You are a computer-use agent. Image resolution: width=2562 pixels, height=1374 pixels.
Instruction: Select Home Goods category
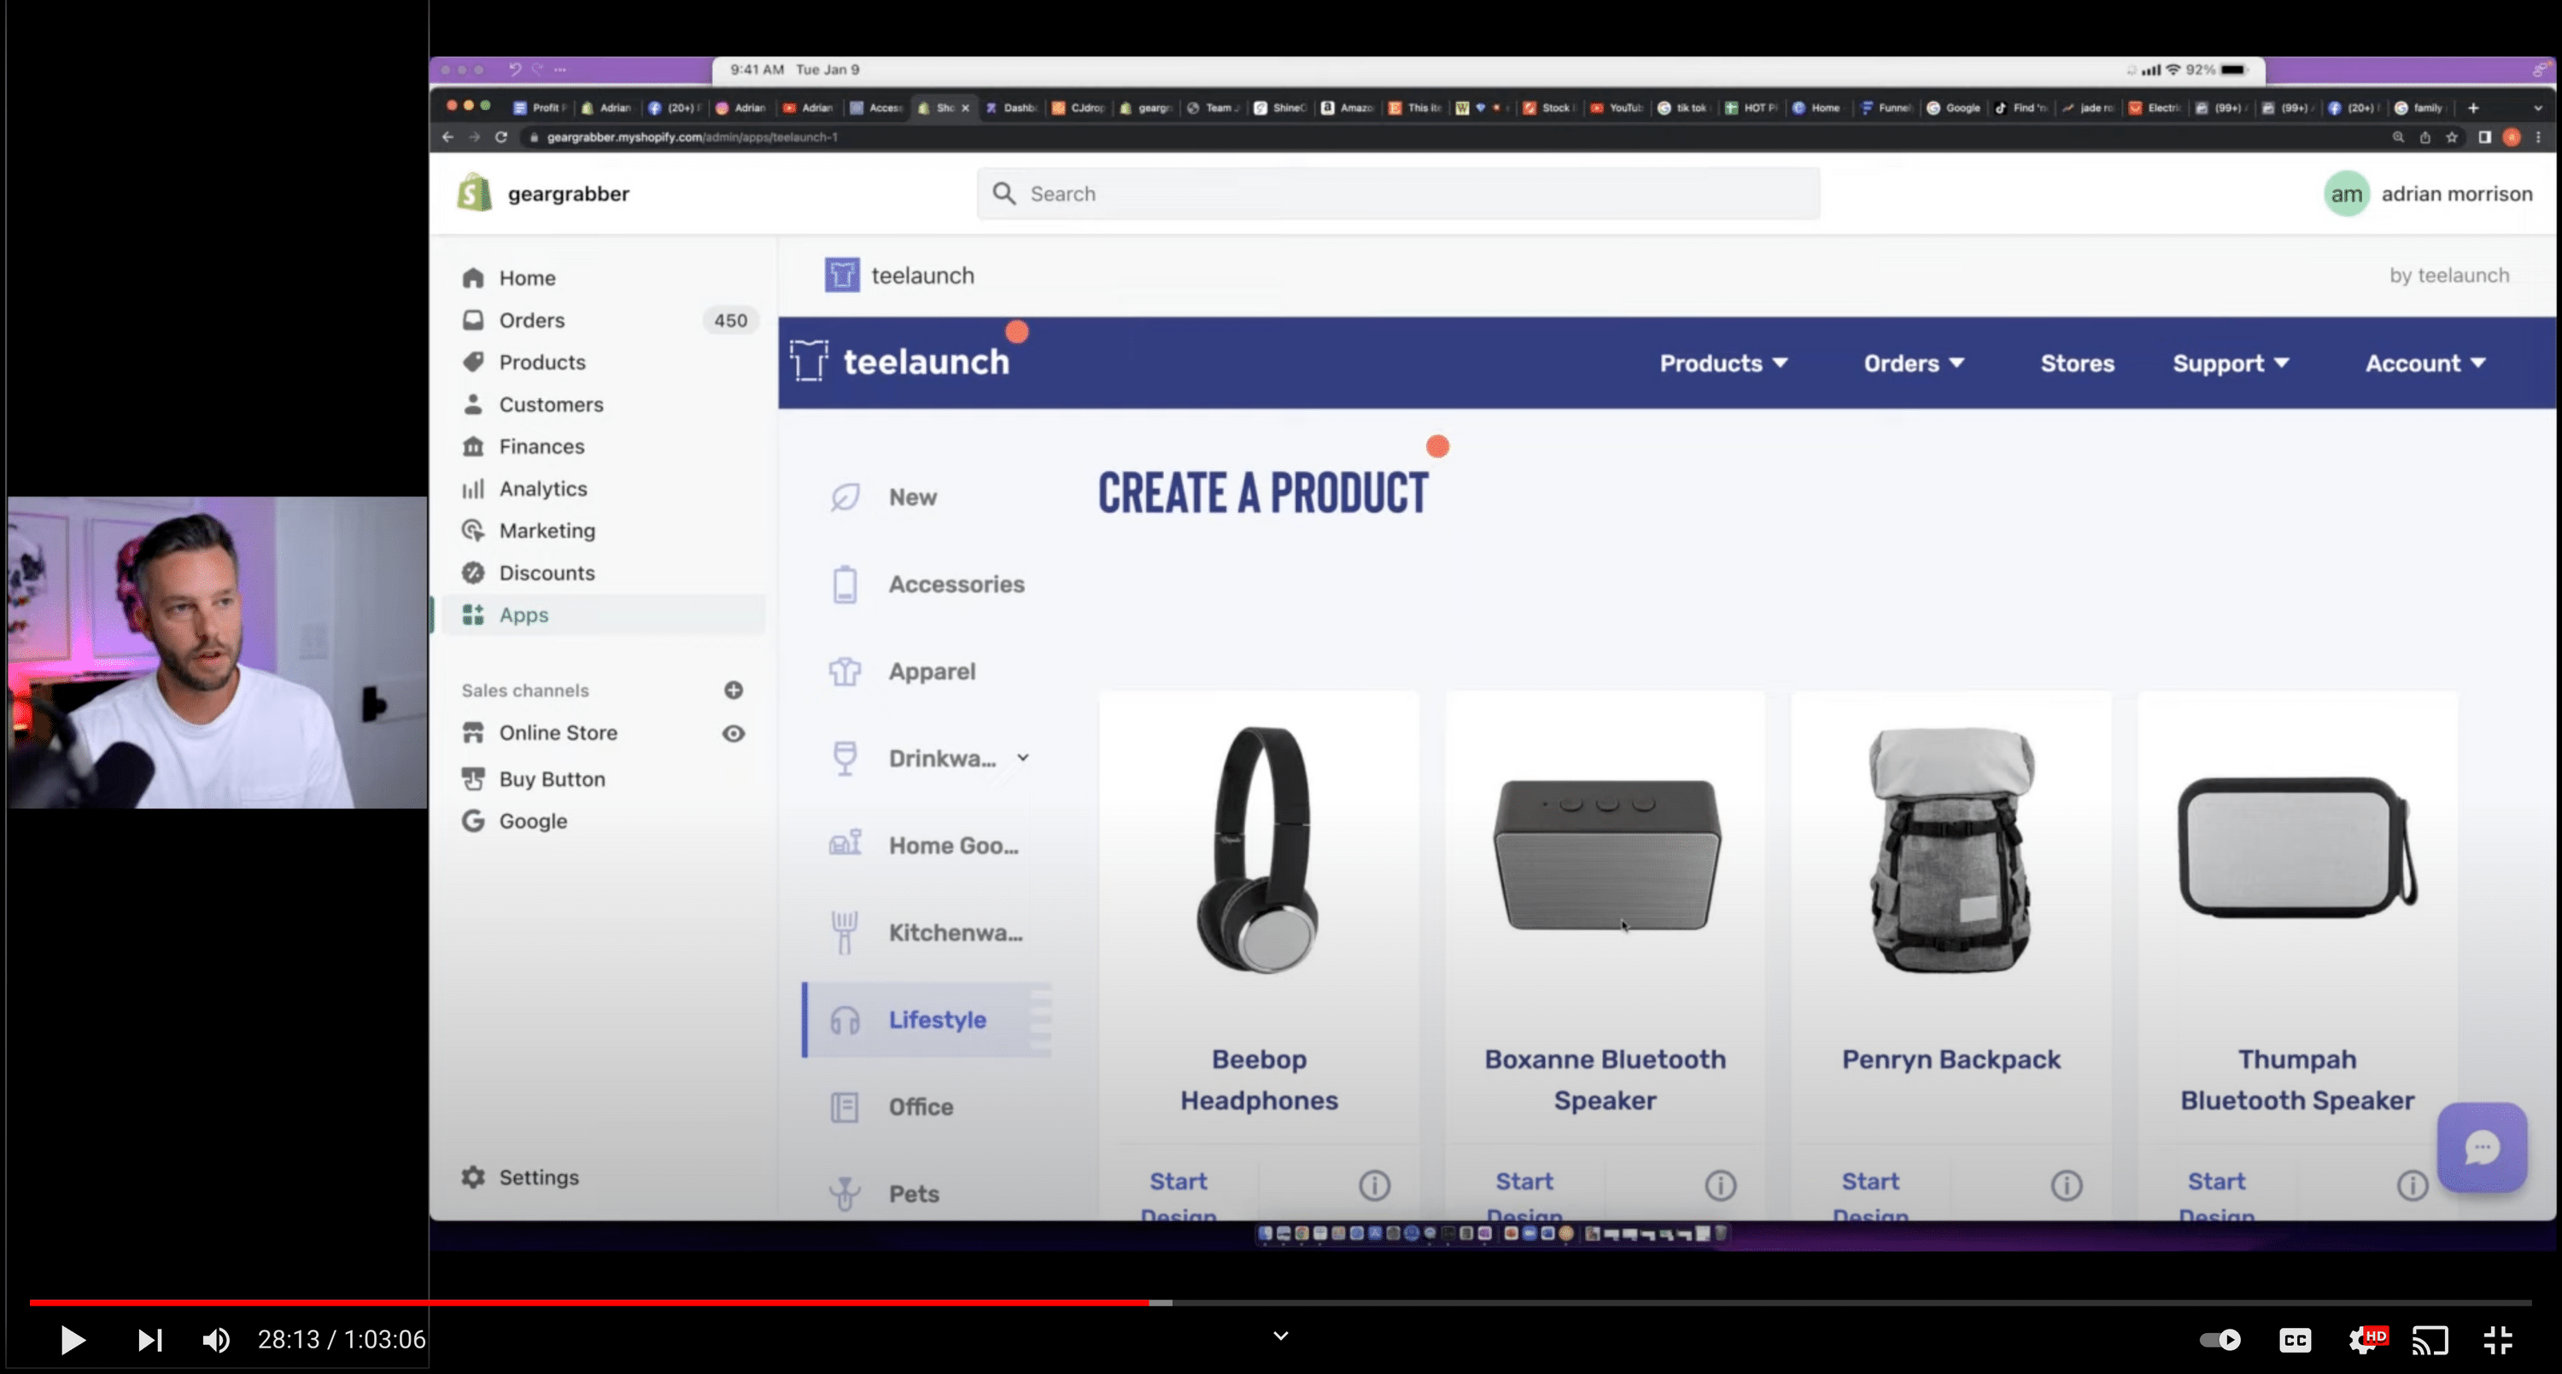(953, 845)
